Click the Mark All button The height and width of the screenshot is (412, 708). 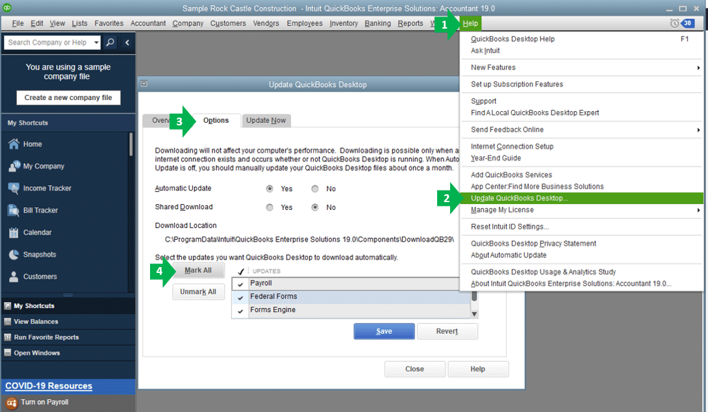[199, 270]
